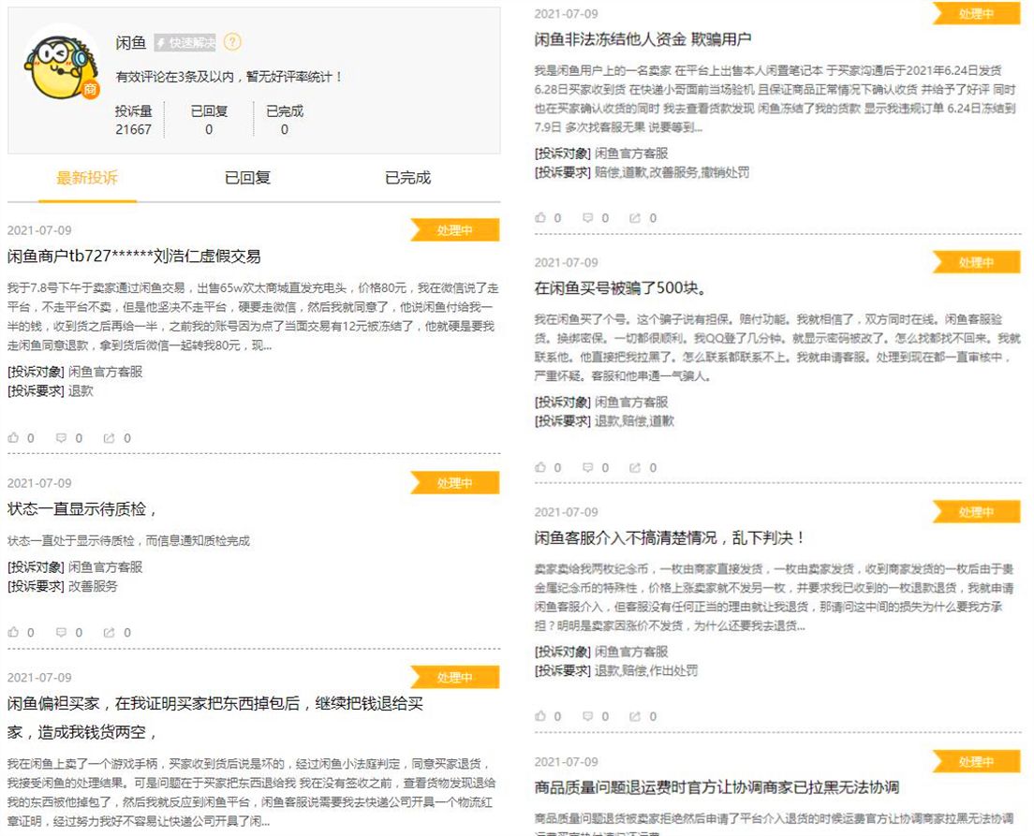Click body text starting 卖家卖给我两枚纪念币

pyautogui.click(x=775, y=596)
